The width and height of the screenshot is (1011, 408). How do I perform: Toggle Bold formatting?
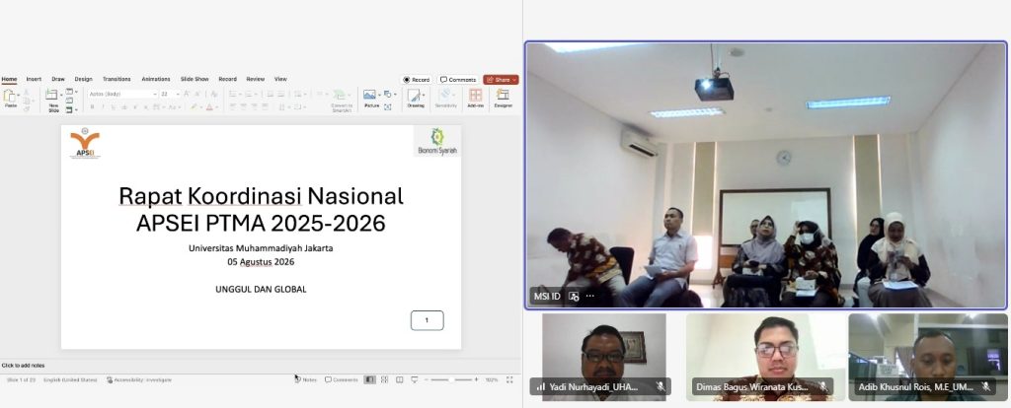92,106
